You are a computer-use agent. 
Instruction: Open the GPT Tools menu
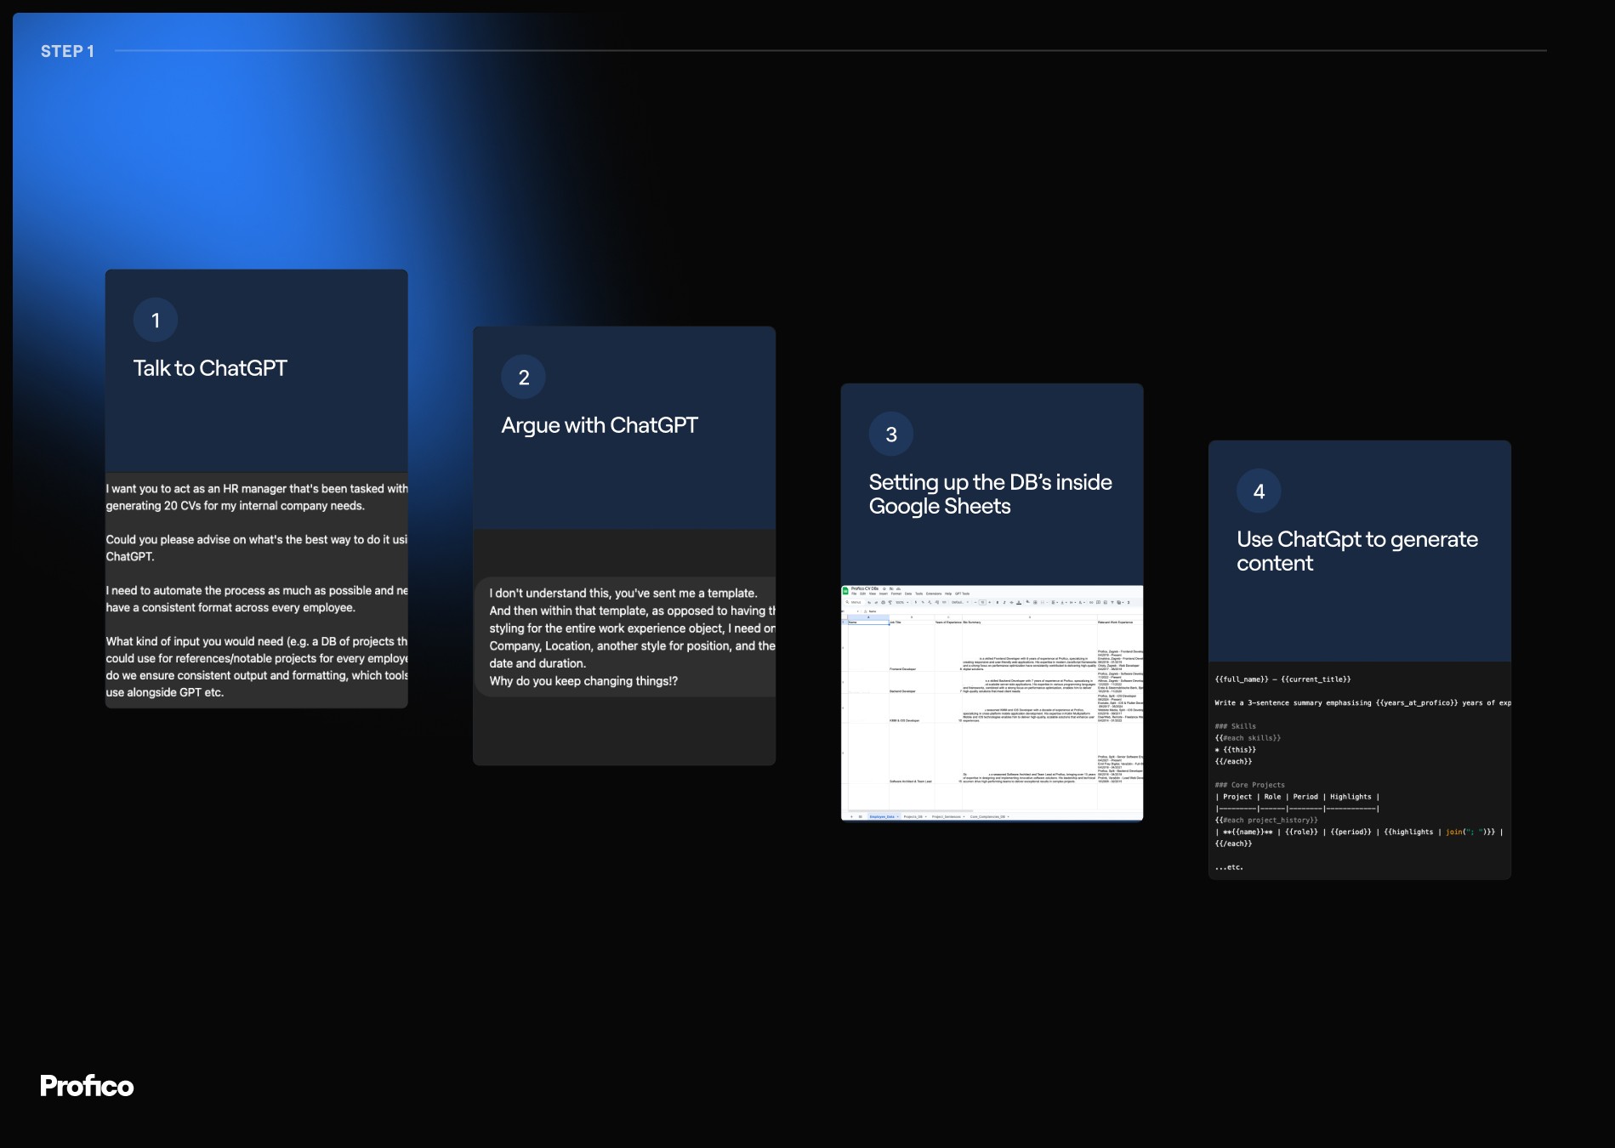pyautogui.click(x=962, y=594)
